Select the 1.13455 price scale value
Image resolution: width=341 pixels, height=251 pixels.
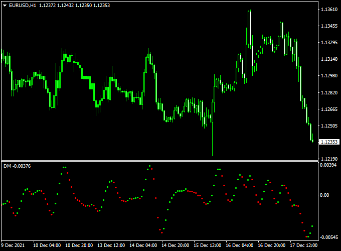(329, 26)
